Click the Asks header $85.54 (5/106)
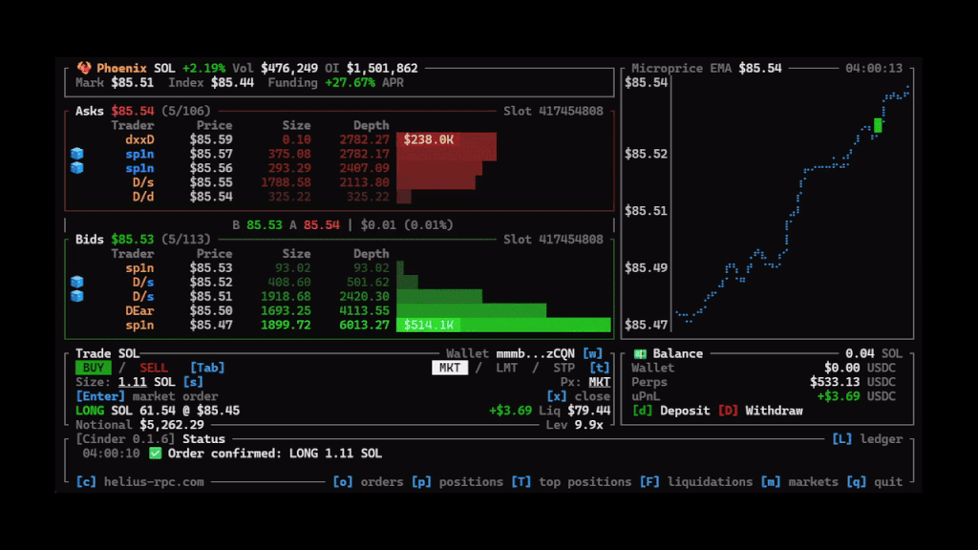Image resolution: width=978 pixels, height=550 pixels. point(143,111)
